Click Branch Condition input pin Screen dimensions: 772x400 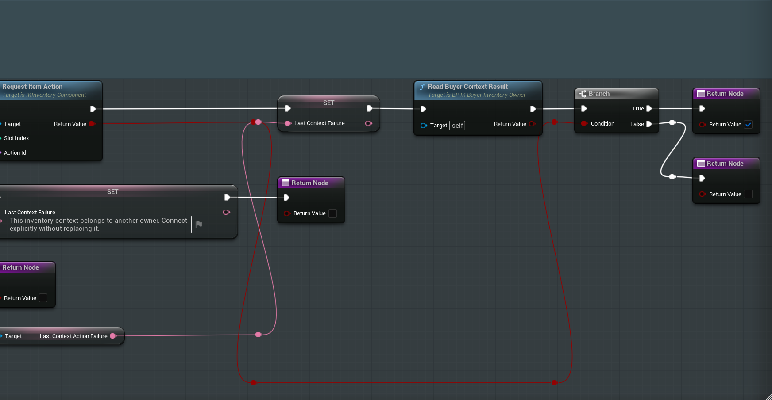point(584,124)
